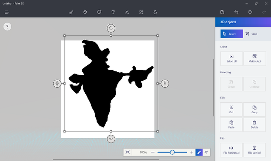Viewport: 271px width, 161px height.
Task: Click the 3D objects panel header
Action: point(243,22)
